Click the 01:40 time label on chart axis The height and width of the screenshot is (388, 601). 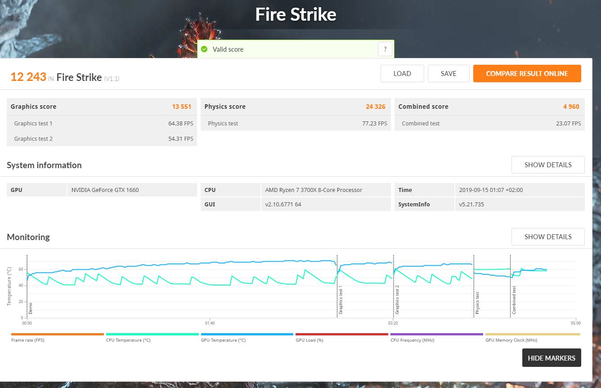click(x=210, y=323)
